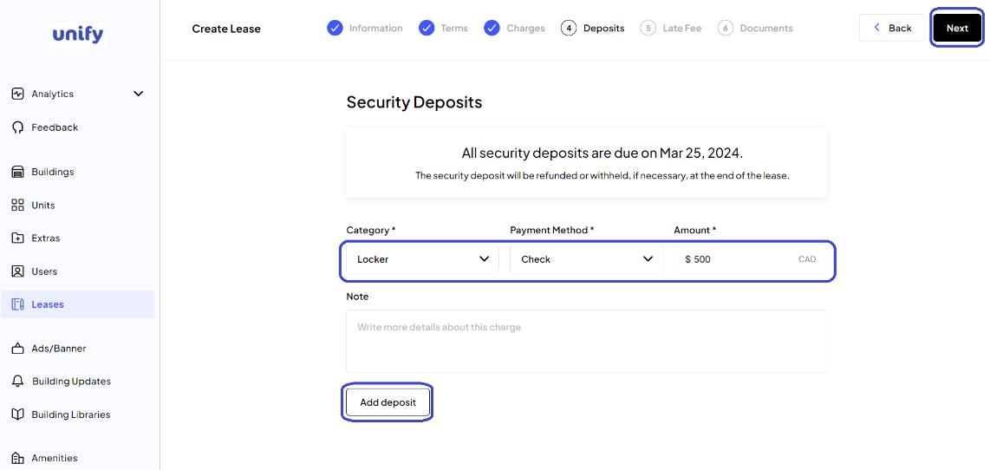The width and height of the screenshot is (990, 470).
Task: Click the step 4 circle for Deposits
Action: coord(568,29)
